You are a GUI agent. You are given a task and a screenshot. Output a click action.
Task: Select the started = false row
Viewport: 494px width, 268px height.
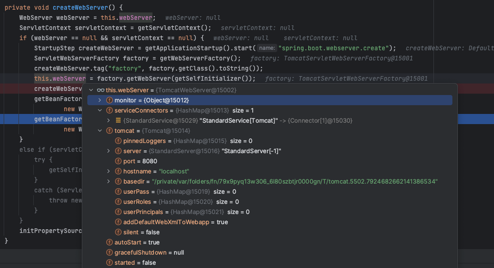tap(270, 262)
